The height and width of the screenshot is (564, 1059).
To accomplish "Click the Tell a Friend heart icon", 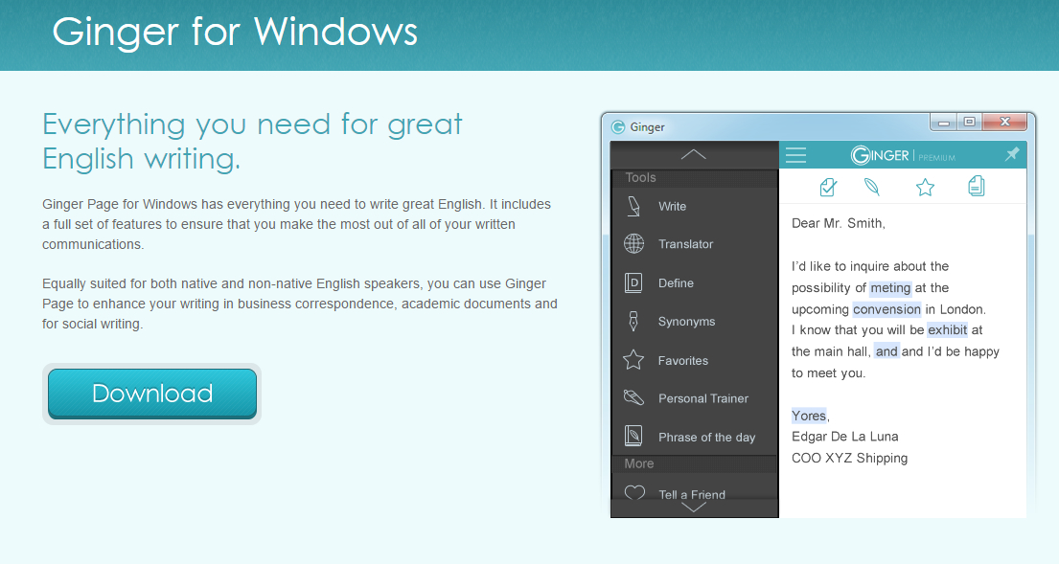I will pos(634,493).
